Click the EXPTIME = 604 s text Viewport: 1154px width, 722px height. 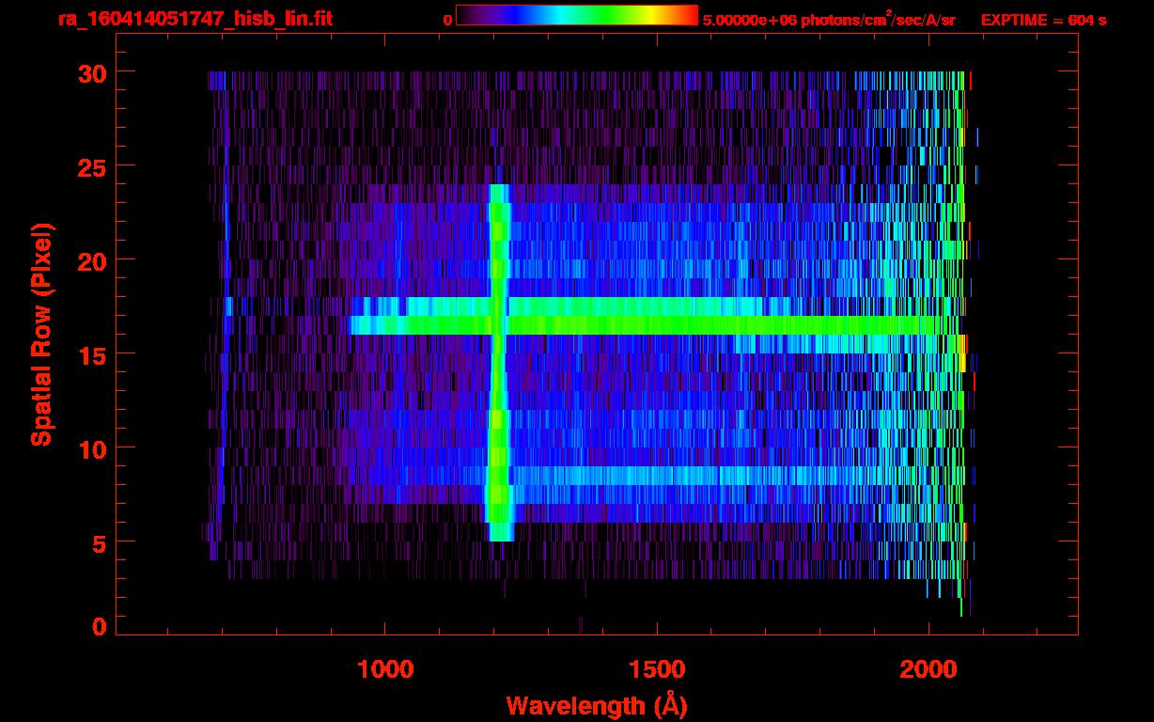[x=1043, y=20]
